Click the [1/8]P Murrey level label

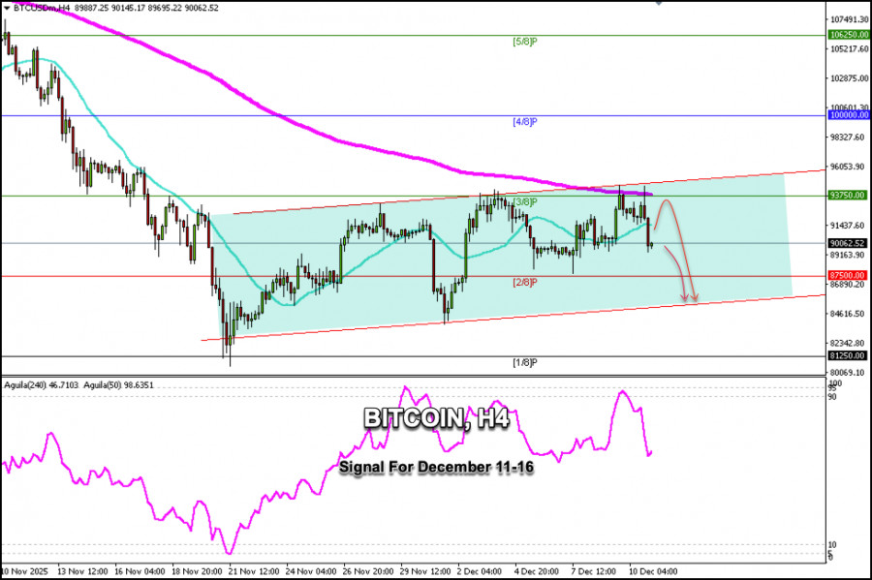coord(525,363)
